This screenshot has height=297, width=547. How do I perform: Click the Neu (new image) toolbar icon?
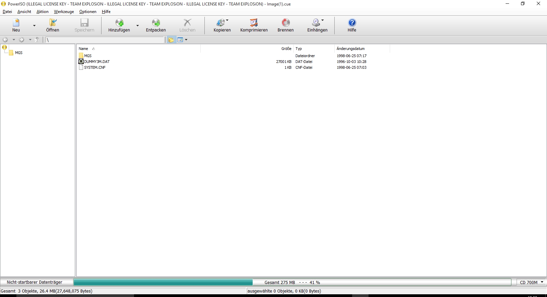(16, 23)
